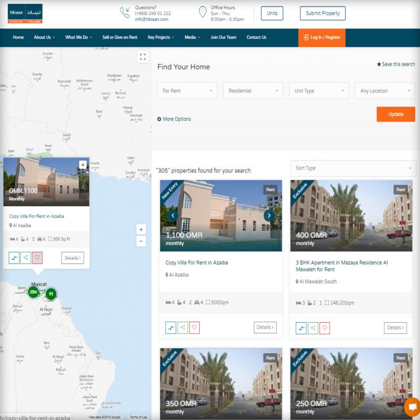Click the 294 map cluster marker

[33, 292]
